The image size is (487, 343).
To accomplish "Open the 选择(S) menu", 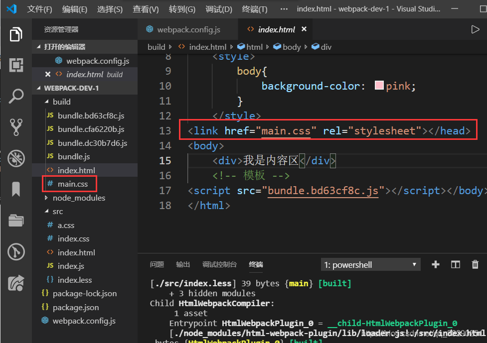I will (110, 9).
